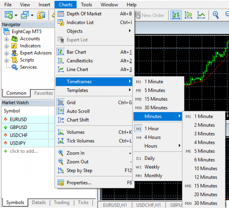Select GBPUSD row in Market Watch

[28, 127]
